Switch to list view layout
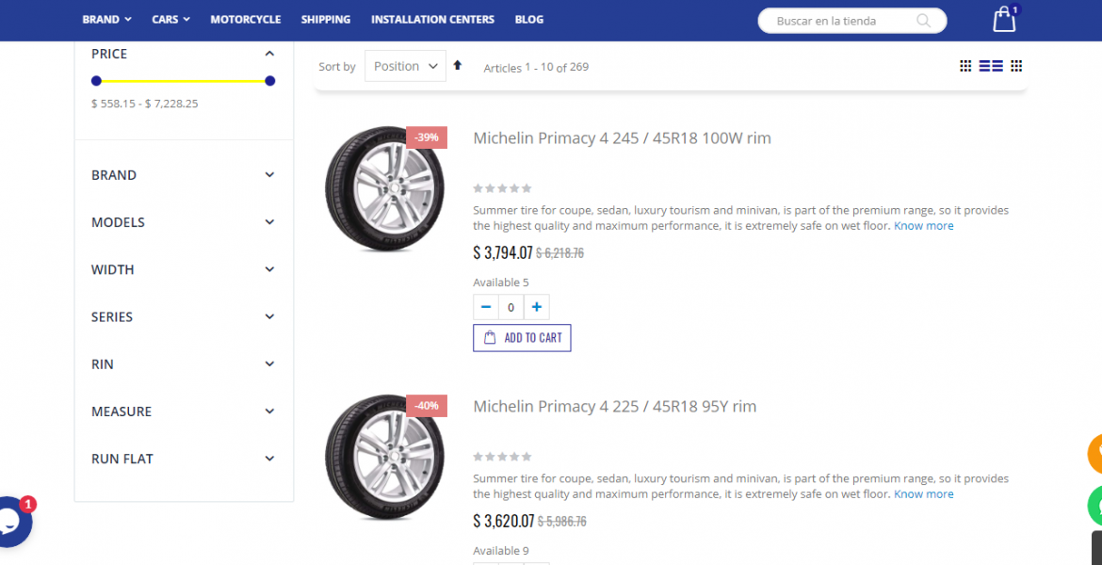Image resolution: width=1102 pixels, height=565 pixels. 991,66
